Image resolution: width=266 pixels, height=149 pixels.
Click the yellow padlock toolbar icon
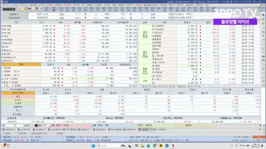tap(26, 8)
